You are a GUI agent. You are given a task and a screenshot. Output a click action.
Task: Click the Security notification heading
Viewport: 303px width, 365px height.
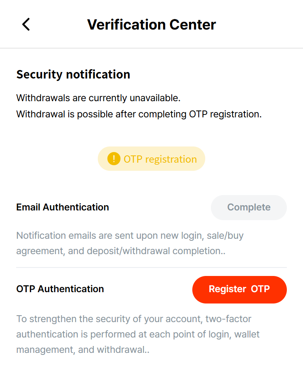pyautogui.click(x=73, y=75)
